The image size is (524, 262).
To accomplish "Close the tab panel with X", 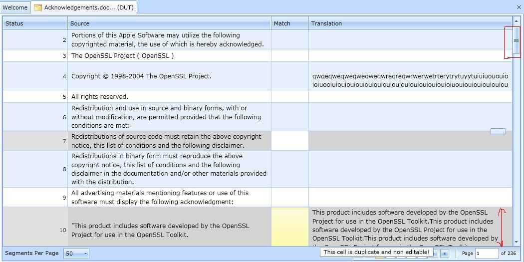I will [x=519, y=7].
